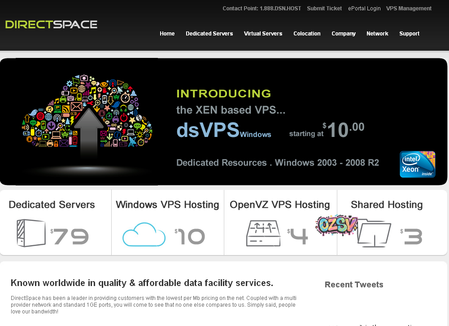The width and height of the screenshot is (449, 326).
Task: Open the Network menu
Action: 377,33
